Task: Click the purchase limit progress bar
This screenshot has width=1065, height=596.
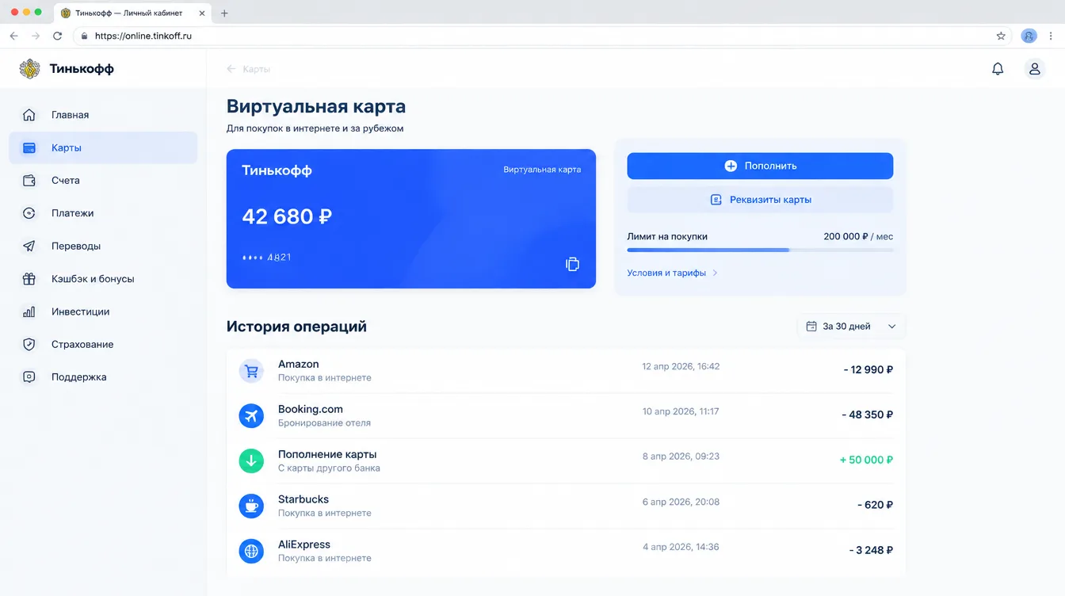Action: tap(760, 250)
